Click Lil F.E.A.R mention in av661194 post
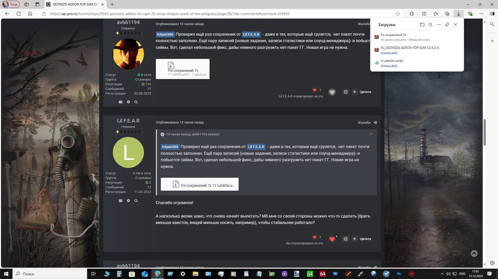 coord(251,34)
